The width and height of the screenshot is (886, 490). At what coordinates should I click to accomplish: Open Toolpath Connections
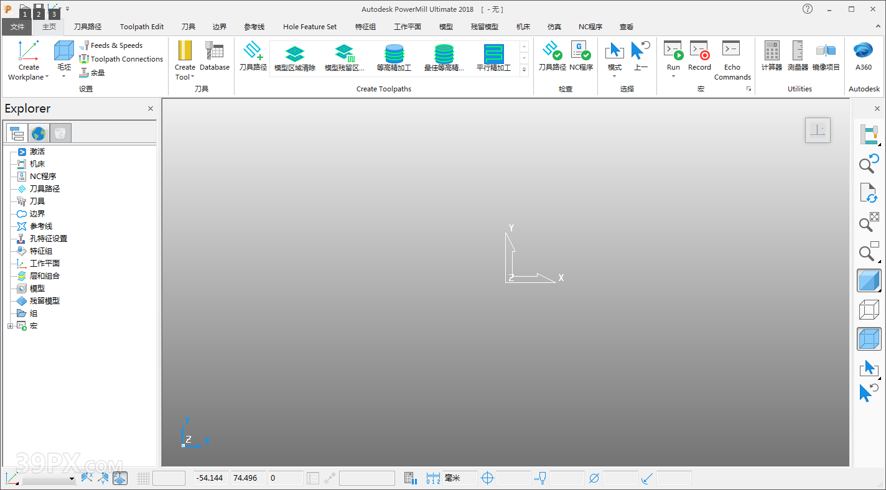pos(121,59)
